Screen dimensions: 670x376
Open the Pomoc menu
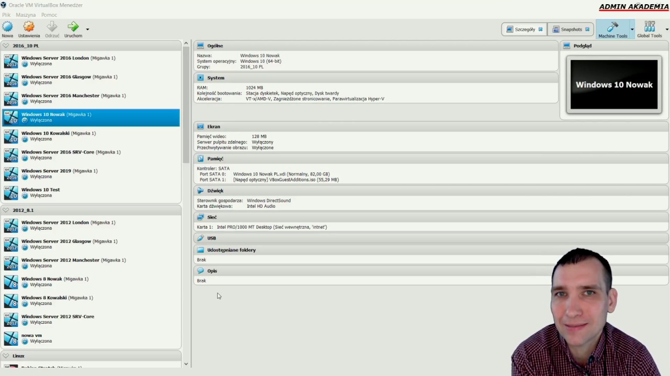tap(49, 15)
